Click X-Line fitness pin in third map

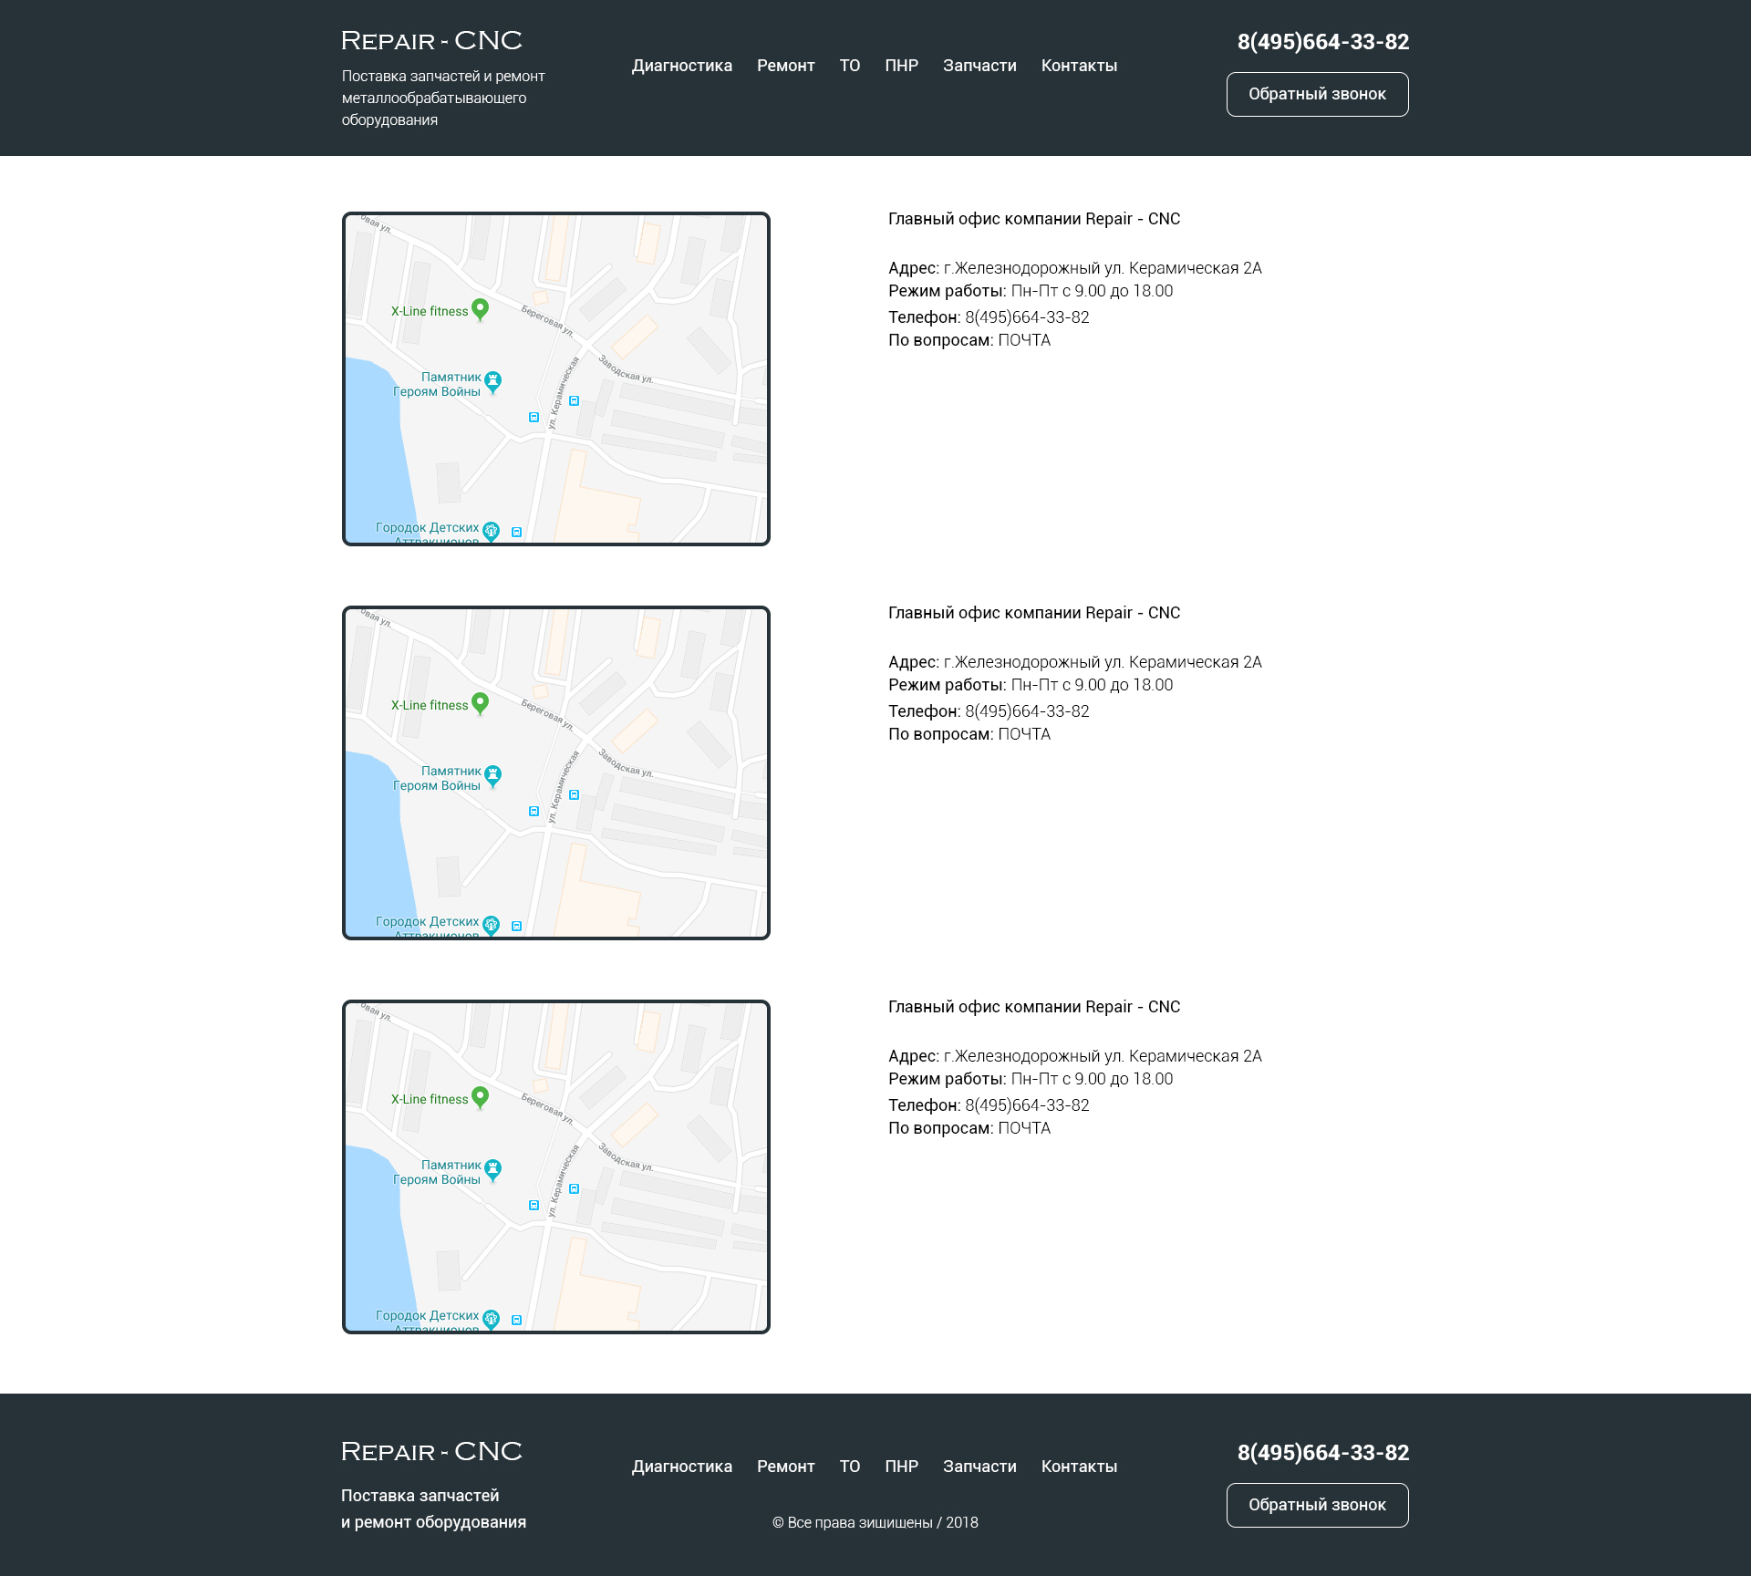click(x=480, y=1097)
